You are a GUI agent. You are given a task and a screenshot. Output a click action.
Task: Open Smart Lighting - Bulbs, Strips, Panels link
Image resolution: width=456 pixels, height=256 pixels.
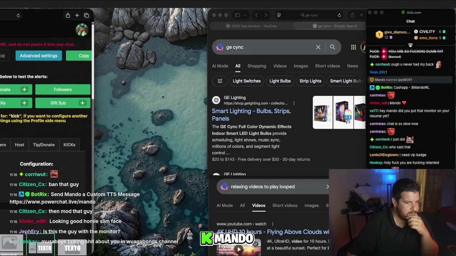pyautogui.click(x=251, y=115)
